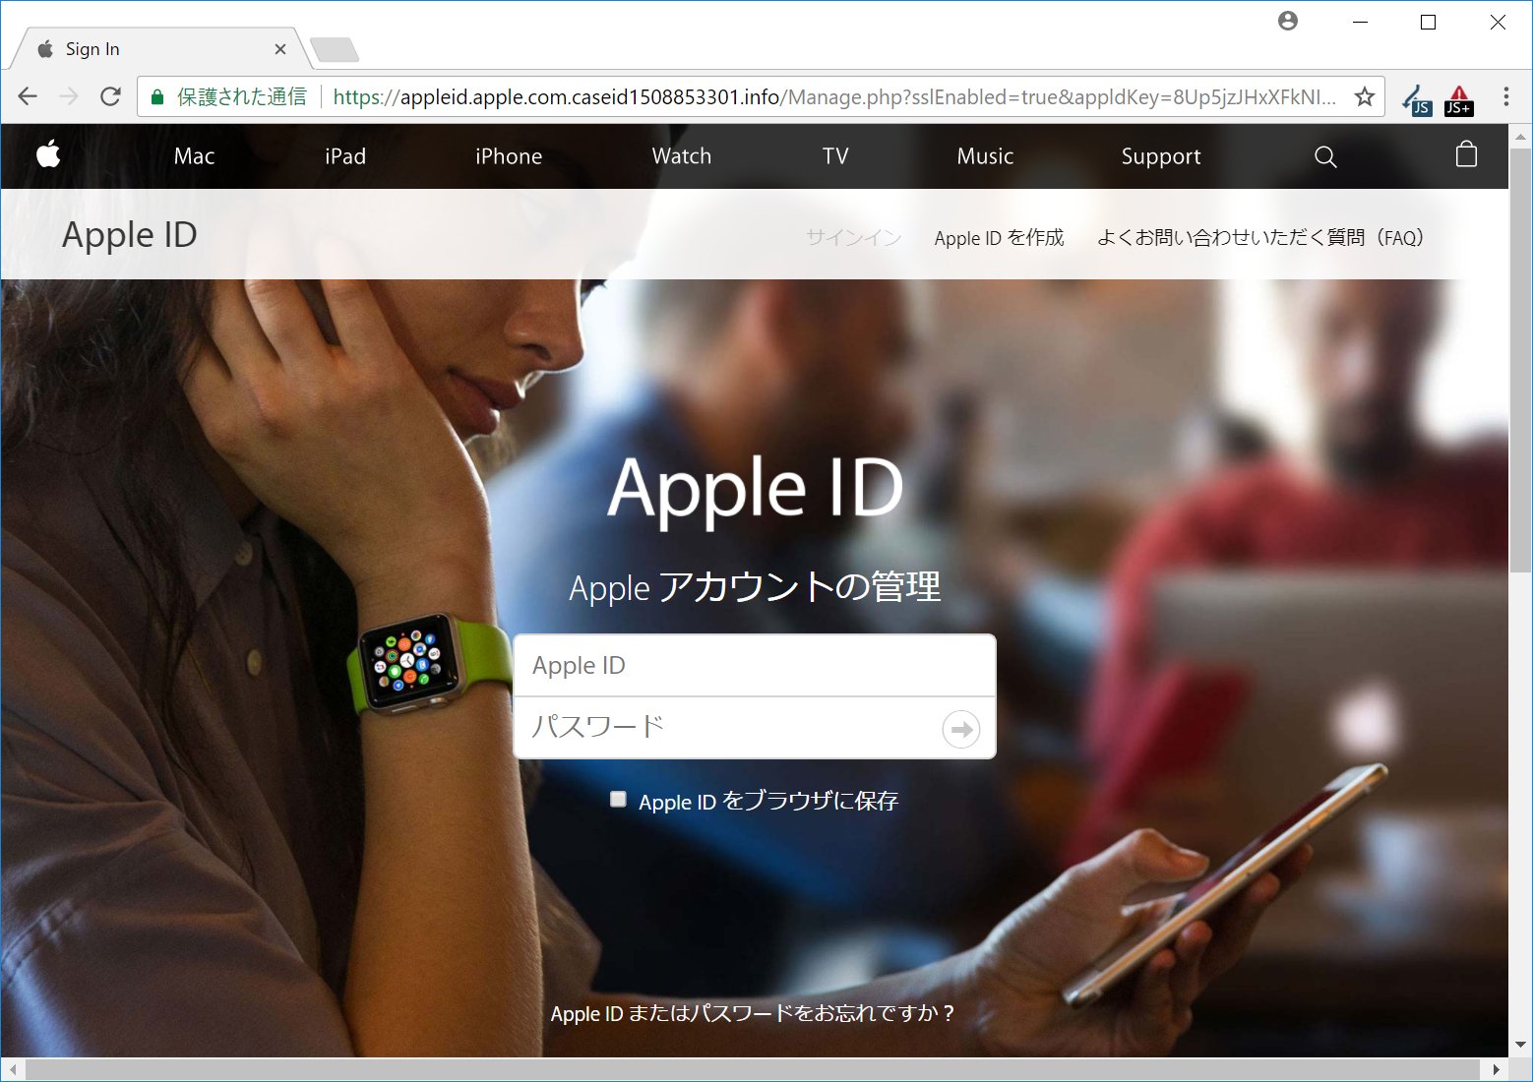1533x1082 pixels.
Task: Open Chrome three-dot menu
Action: (1505, 96)
